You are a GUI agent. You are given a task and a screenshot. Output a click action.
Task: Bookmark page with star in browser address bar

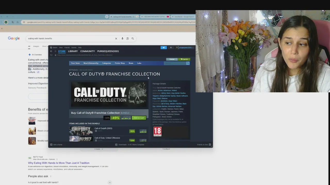coord(24,22)
